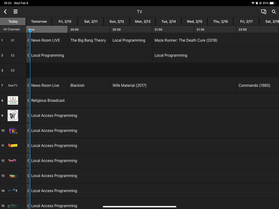Viewport: 279px width, 209px height.
Task: Expand earlier chevron on Religious Broadcast row
Action: click(28, 100)
